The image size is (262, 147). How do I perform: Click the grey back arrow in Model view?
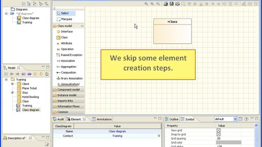click(x=12, y=74)
